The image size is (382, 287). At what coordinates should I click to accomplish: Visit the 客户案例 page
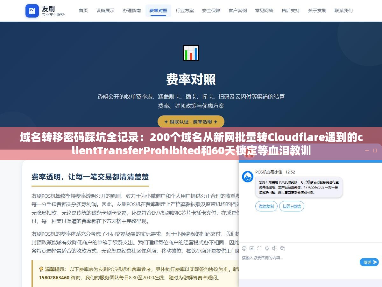237,11
